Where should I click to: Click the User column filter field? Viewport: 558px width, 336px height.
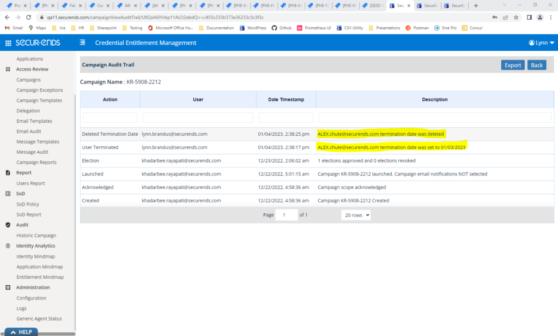coord(198,118)
